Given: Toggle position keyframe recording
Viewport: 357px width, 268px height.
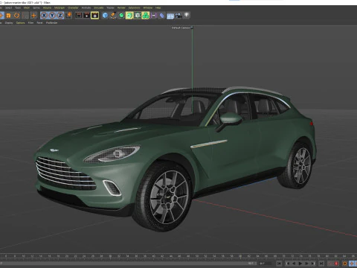Looking at the screenshot, I should point(352,264).
